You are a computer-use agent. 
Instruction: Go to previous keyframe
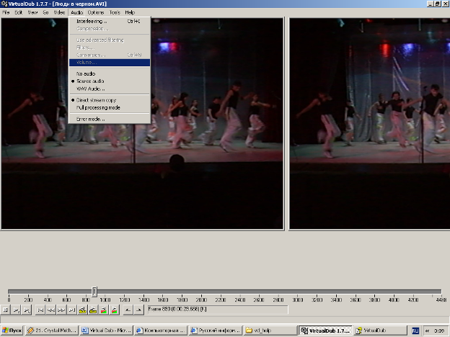point(83,310)
